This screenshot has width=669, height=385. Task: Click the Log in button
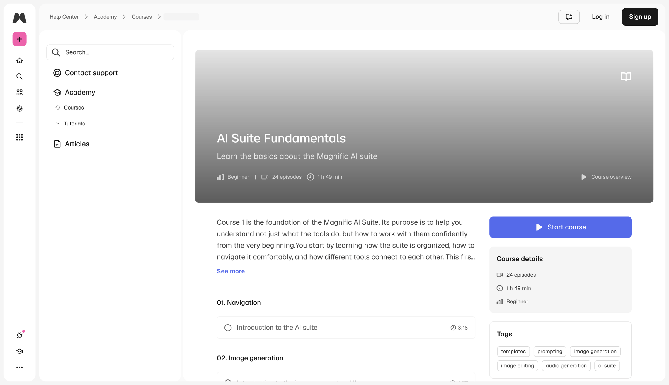click(x=601, y=17)
